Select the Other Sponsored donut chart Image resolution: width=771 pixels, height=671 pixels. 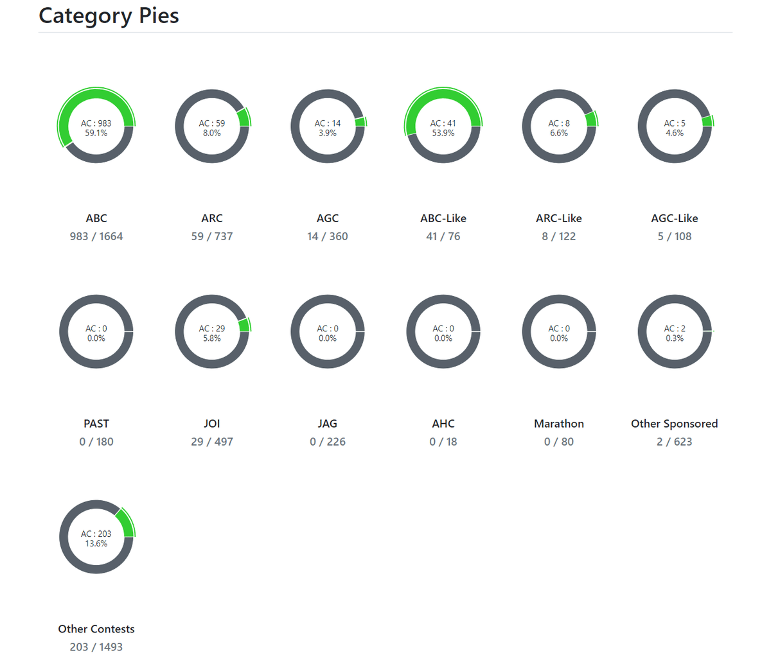(675, 332)
